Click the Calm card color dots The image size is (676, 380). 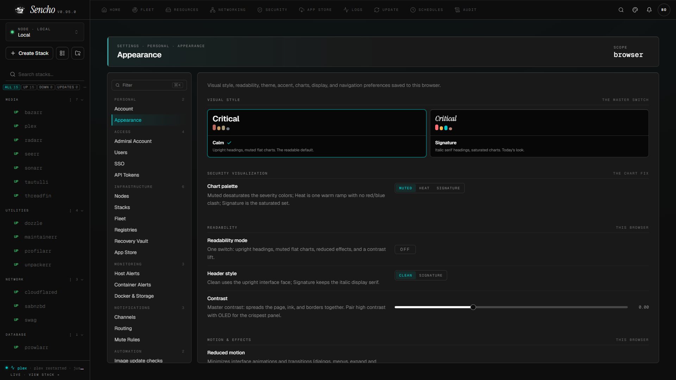click(221, 128)
